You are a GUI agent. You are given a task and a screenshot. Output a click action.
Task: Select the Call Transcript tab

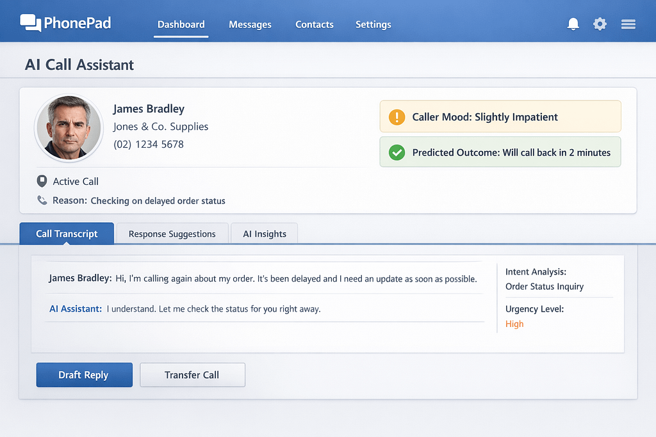coord(67,234)
